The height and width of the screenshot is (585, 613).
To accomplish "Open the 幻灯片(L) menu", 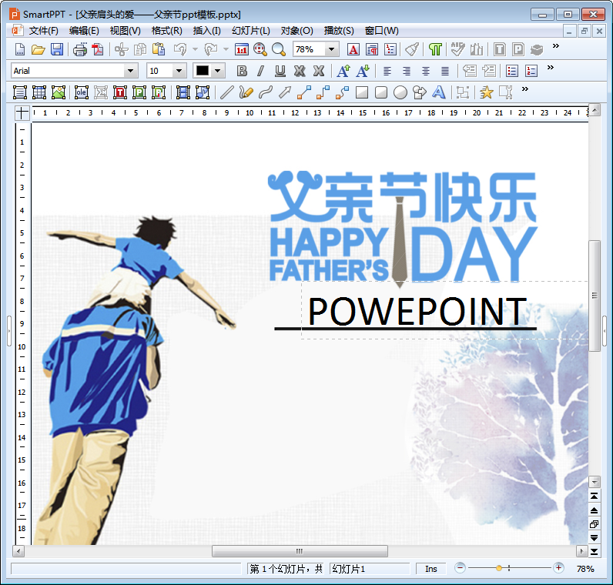I will [x=250, y=31].
